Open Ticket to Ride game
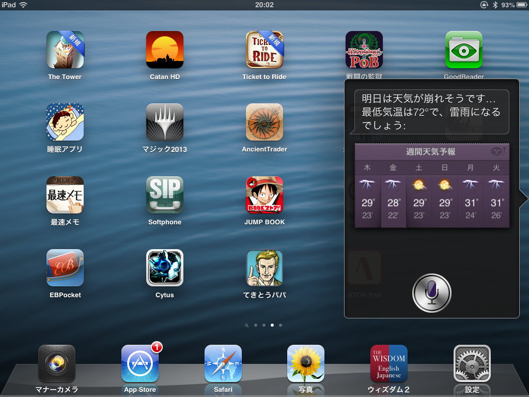Image resolution: width=529 pixels, height=397 pixels. [x=264, y=50]
